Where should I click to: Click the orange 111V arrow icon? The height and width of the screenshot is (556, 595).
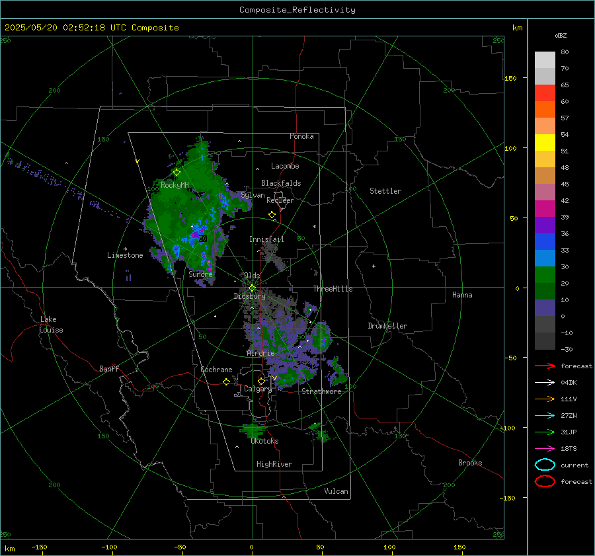click(545, 399)
